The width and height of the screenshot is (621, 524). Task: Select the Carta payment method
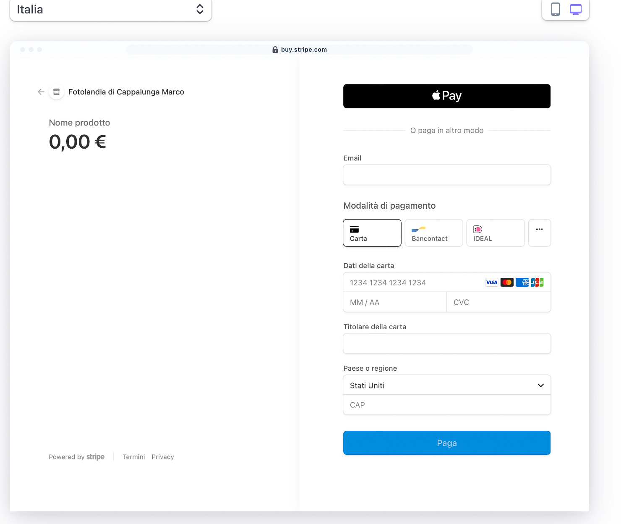372,233
